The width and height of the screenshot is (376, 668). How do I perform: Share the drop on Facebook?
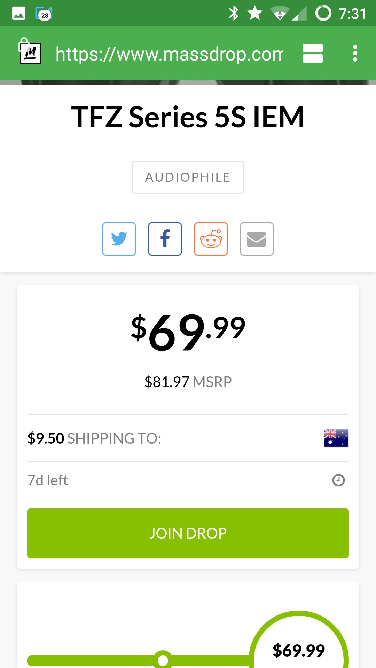pos(165,239)
